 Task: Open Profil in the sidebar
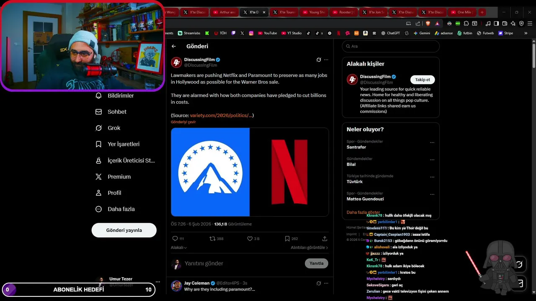click(108, 193)
